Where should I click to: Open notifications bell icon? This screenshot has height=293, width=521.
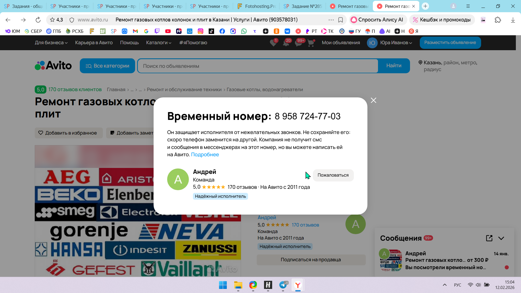coord(286,43)
